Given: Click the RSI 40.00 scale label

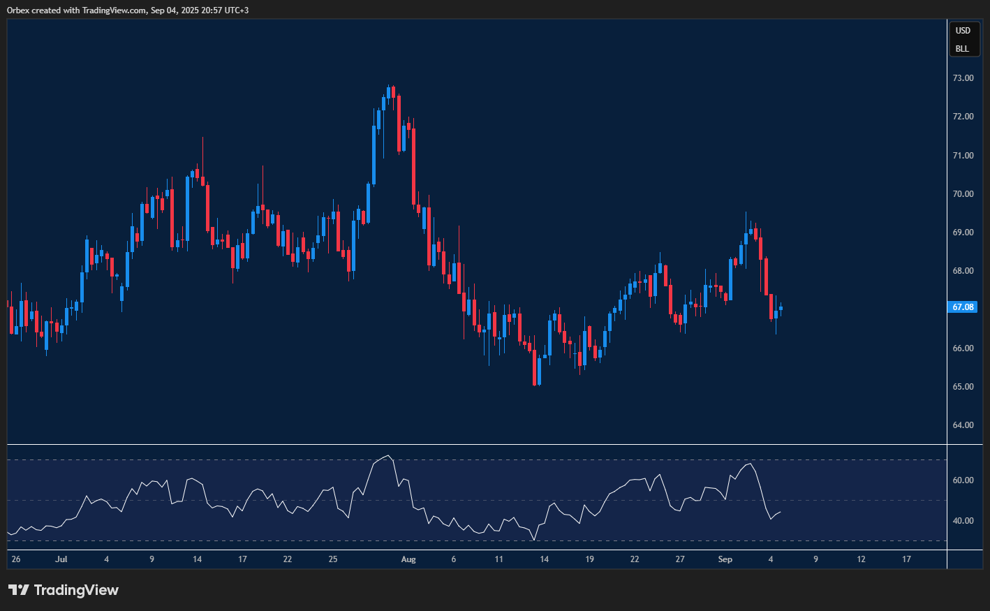Looking at the screenshot, I should pos(963,521).
